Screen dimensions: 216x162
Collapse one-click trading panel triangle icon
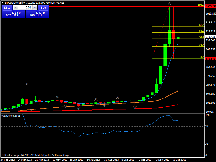[x=2, y=3]
